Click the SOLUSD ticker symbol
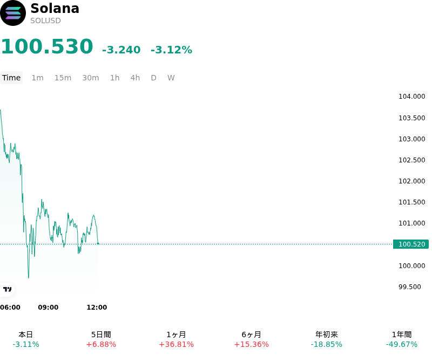Image resolution: width=432 pixels, height=355 pixels. tap(45, 21)
